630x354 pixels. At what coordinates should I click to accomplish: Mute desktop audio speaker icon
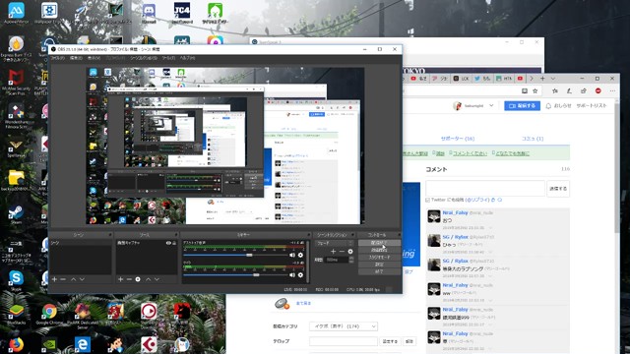tap(292, 255)
